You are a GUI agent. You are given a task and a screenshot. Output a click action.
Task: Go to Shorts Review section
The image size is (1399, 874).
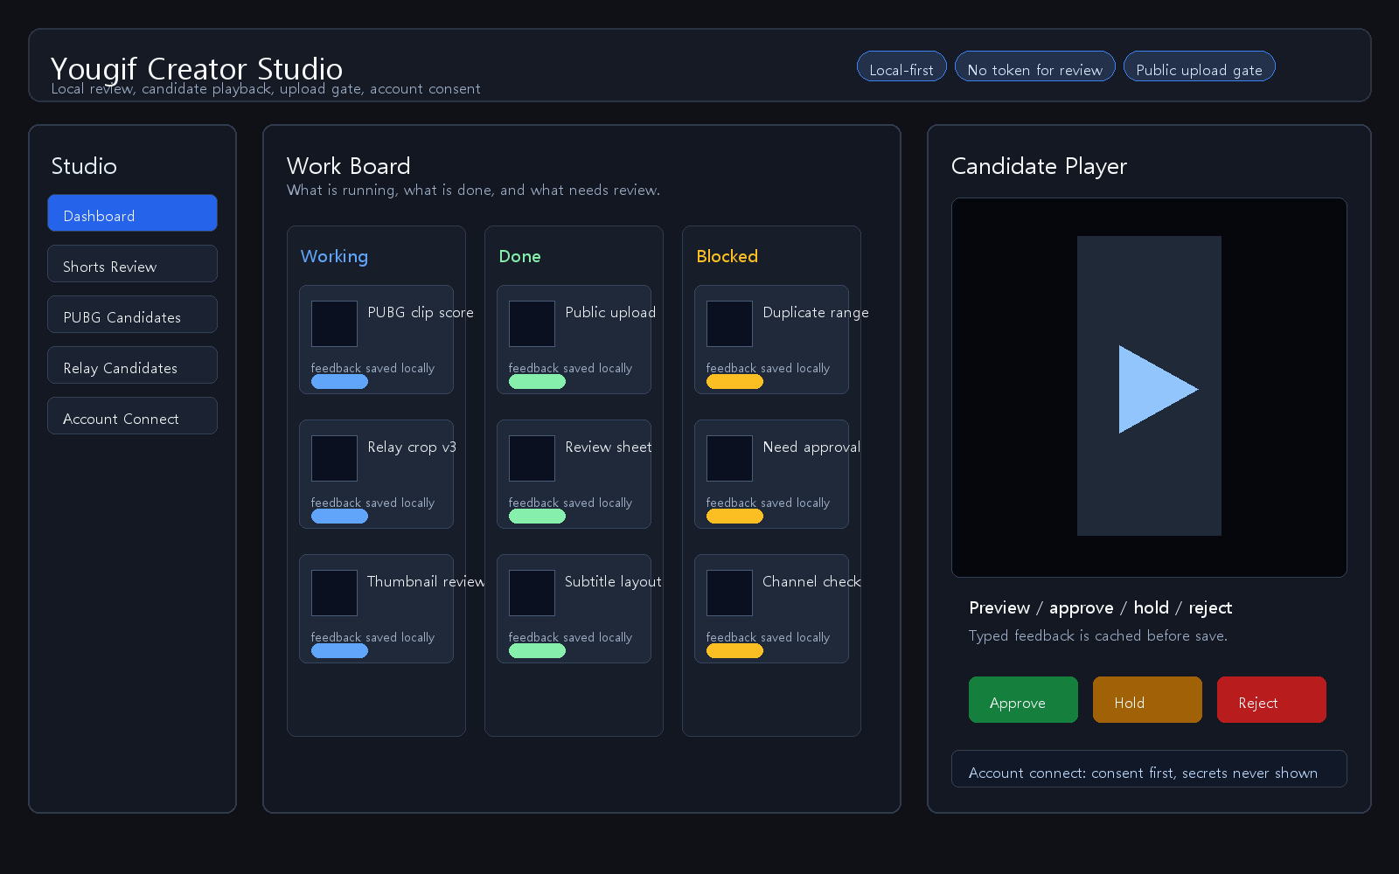click(132, 264)
